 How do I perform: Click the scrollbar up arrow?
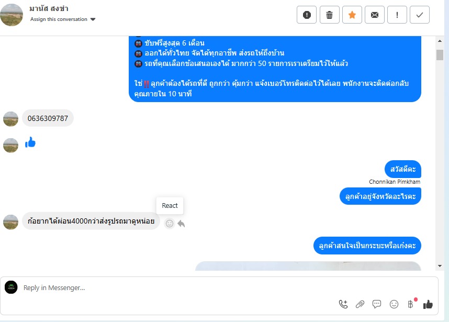[440, 41]
